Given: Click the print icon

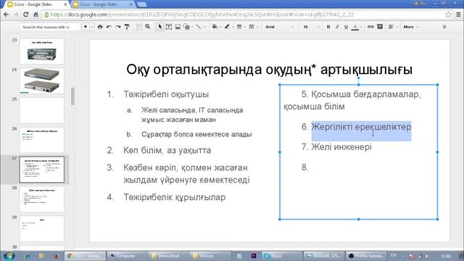Looking at the screenshot, I should pyautogui.click(x=100, y=27).
